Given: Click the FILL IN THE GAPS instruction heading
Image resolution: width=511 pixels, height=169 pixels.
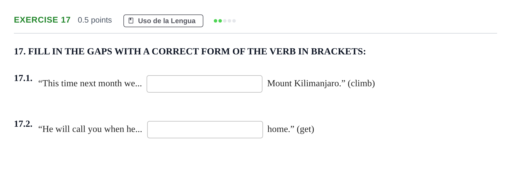Looking at the screenshot, I should tap(190, 51).
